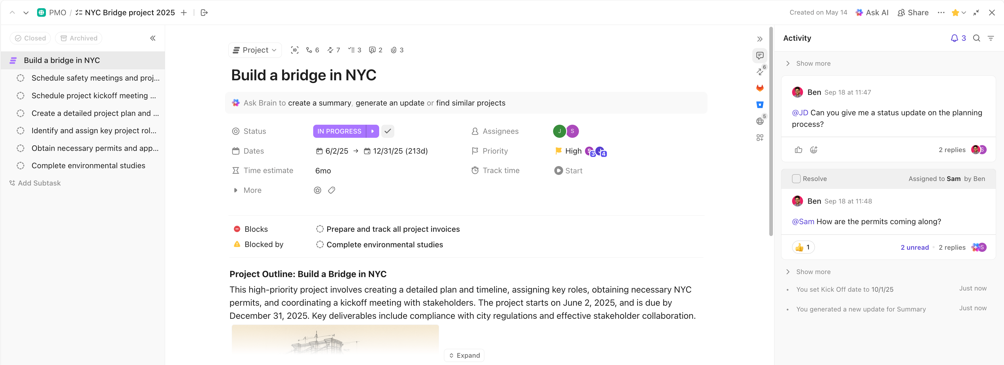The height and width of the screenshot is (365, 1004).
Task: Open the attachments list showing 3 files
Action: tap(397, 50)
